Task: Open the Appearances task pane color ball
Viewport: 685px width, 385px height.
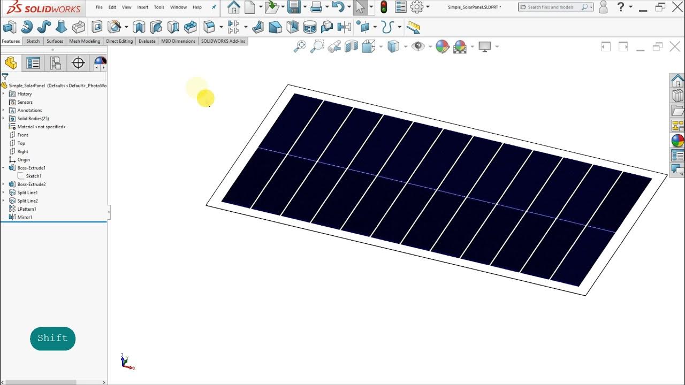Action: [x=678, y=141]
